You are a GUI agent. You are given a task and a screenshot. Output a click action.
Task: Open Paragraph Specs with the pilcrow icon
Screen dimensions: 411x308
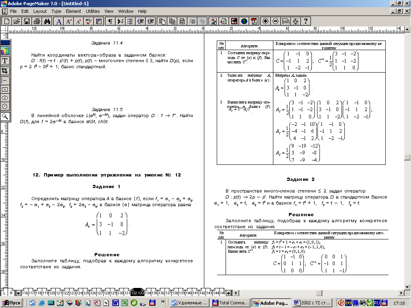(x=110, y=21)
